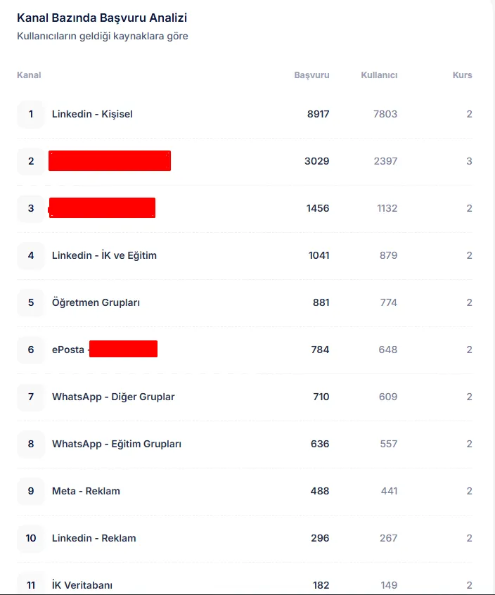Select rank badge number 10

pos(31,538)
